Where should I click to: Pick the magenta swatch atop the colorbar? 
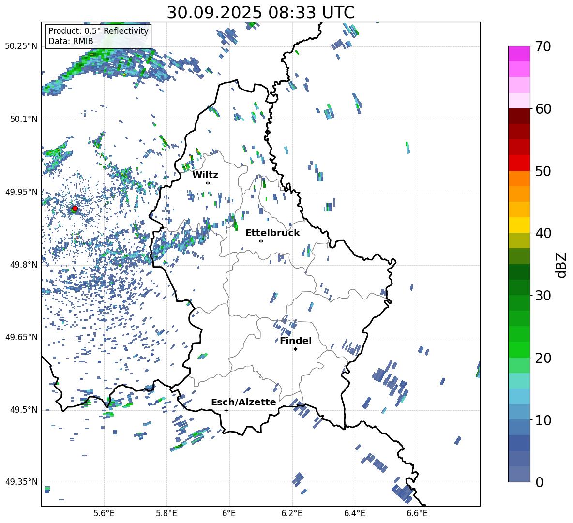pos(519,54)
